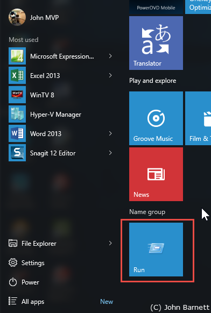Open File Explorer icon
211x313 pixels.
click(13, 243)
